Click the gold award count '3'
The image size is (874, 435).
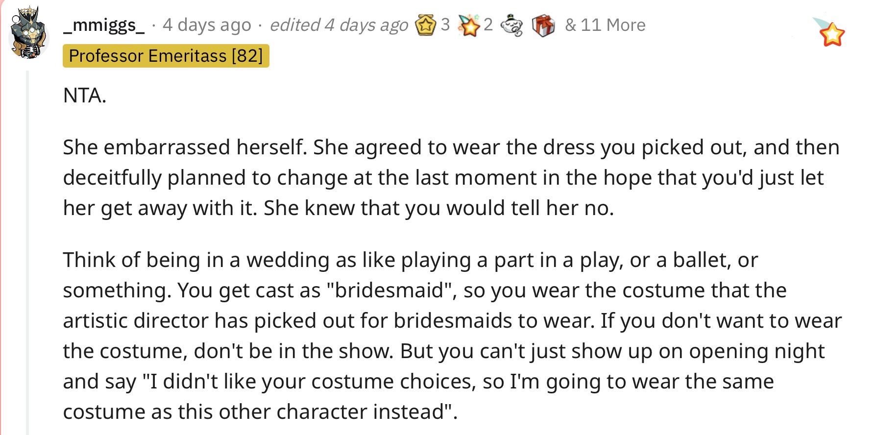pos(445,24)
